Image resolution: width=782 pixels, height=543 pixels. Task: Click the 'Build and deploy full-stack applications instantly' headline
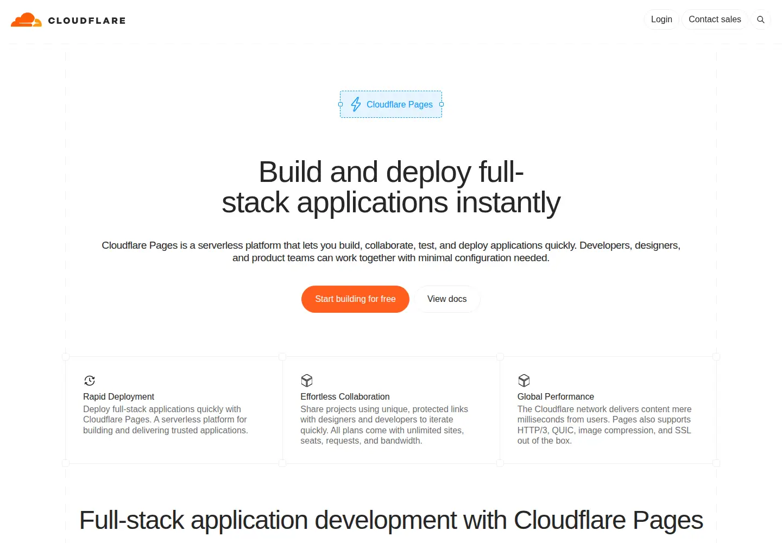[x=391, y=187]
